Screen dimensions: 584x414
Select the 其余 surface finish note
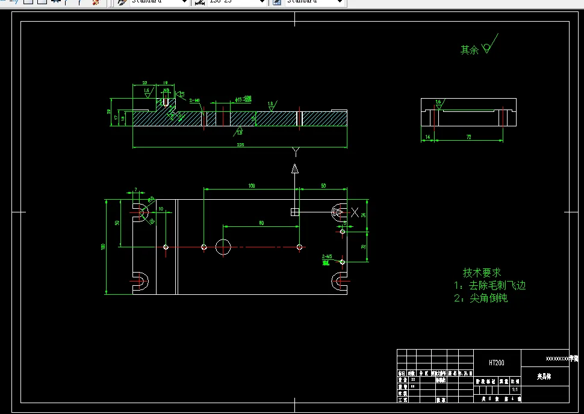tap(469, 50)
